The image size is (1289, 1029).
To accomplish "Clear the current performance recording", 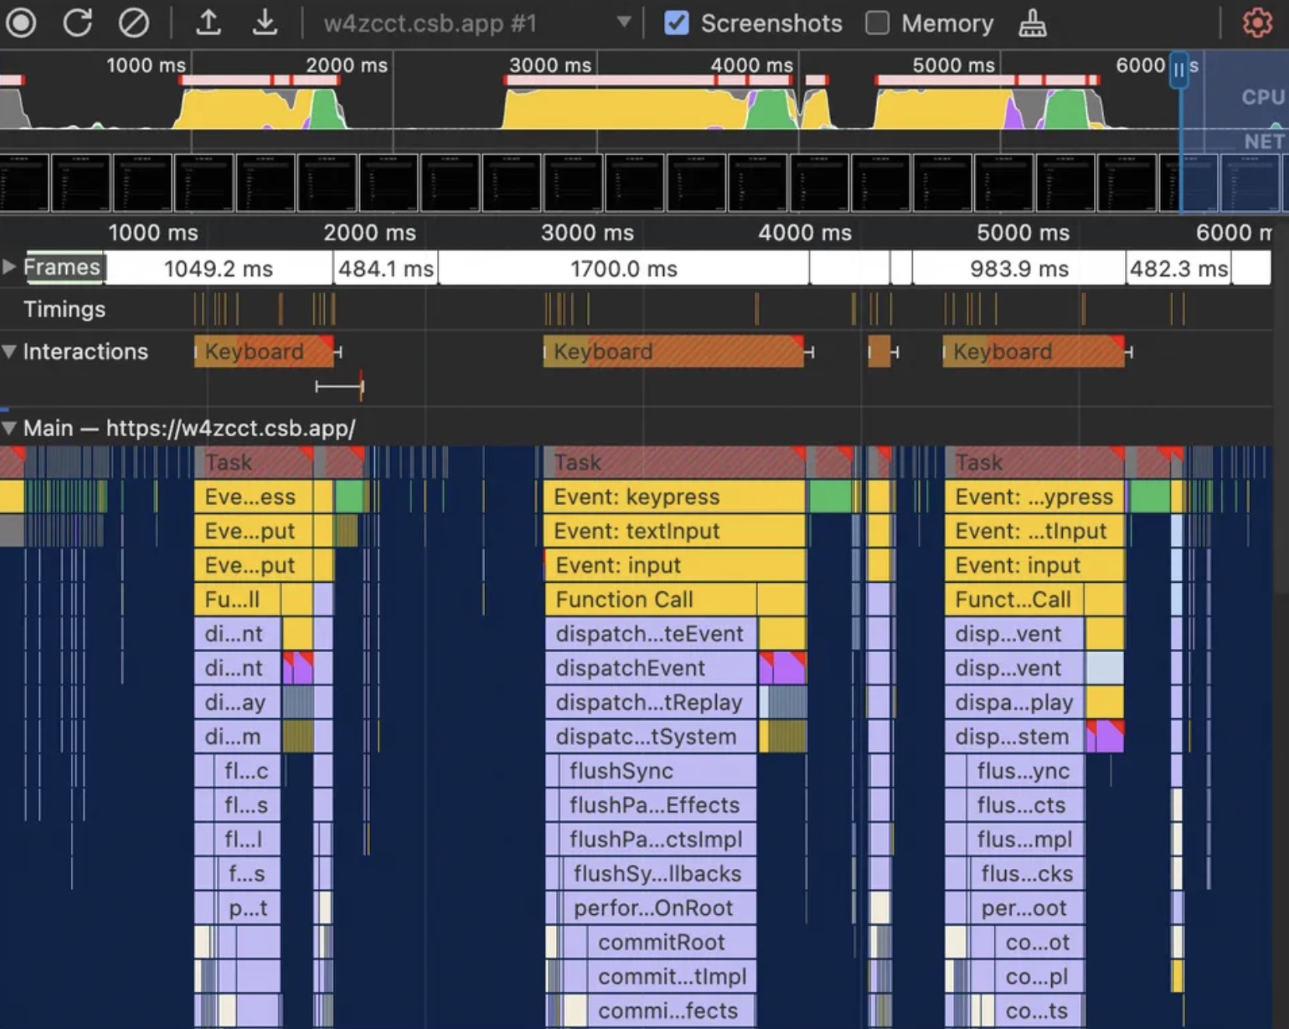I will pyautogui.click(x=133, y=23).
